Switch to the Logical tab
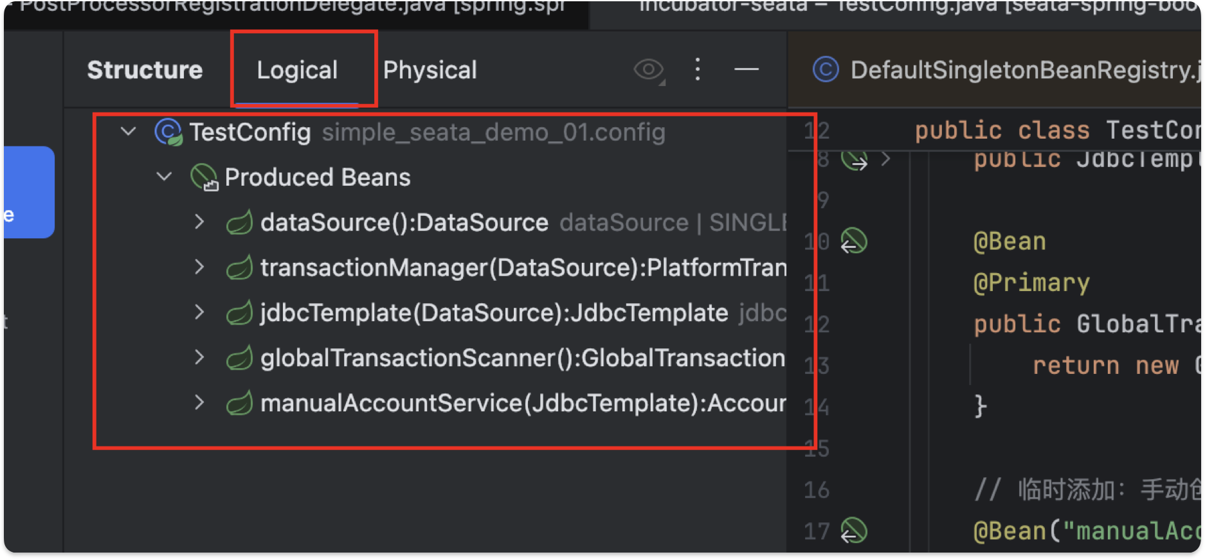 click(x=297, y=70)
